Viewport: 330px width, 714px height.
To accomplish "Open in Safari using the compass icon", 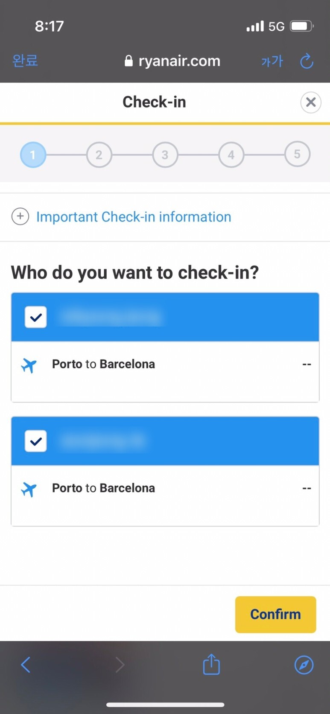I will click(304, 665).
